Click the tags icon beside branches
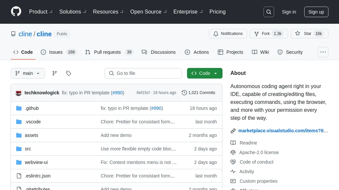 tap(69, 73)
